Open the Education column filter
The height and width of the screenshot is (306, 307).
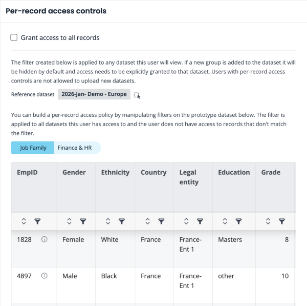coord(238,221)
